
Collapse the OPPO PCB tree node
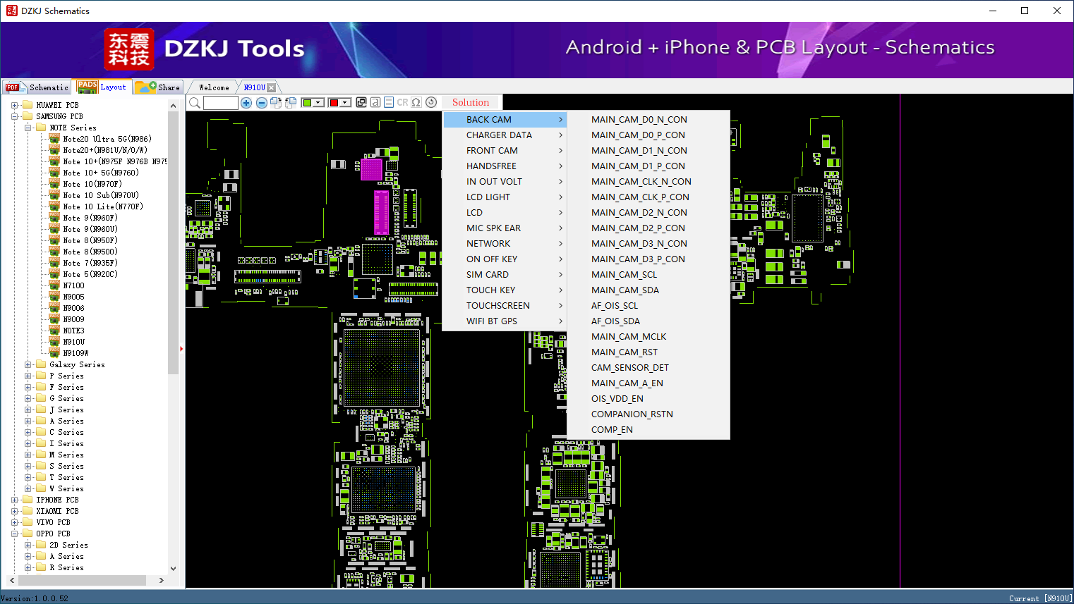[15, 534]
